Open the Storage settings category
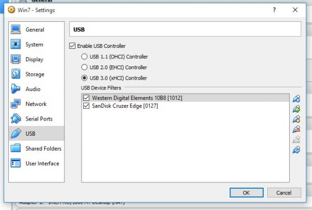This screenshot has width=312, height=210. click(36, 74)
